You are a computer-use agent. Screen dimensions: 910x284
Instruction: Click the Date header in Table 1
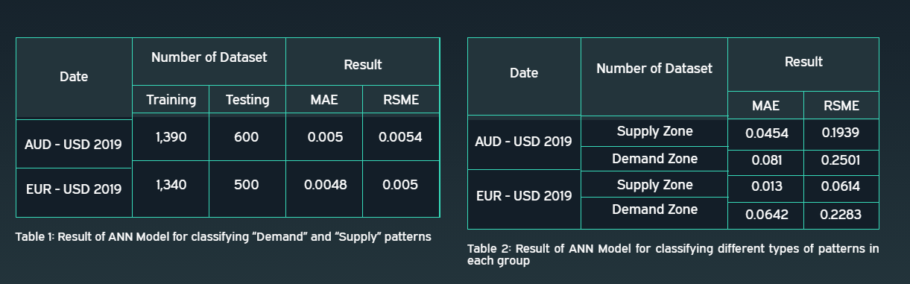(74, 77)
